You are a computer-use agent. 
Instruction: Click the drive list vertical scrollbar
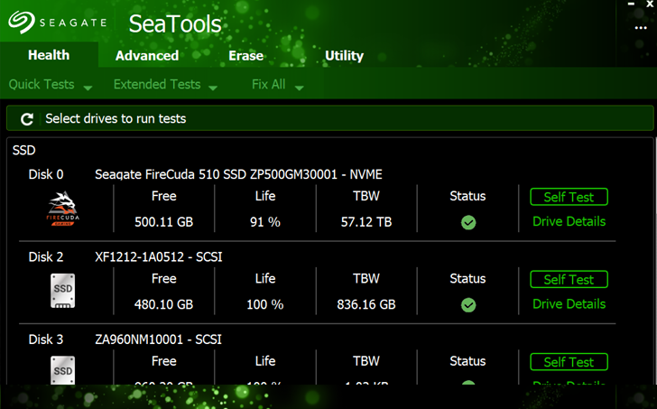click(x=655, y=260)
